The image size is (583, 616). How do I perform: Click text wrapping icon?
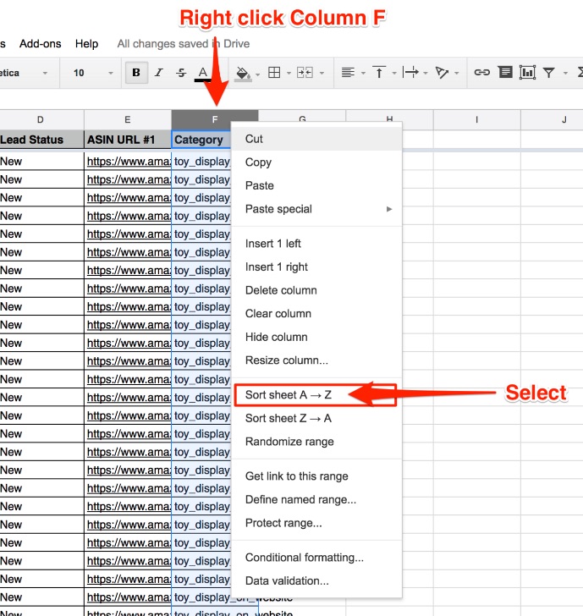tap(410, 73)
